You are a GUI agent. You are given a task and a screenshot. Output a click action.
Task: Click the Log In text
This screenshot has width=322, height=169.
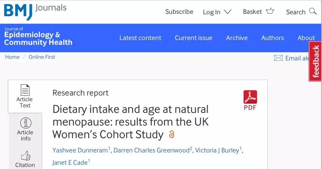[211, 12]
